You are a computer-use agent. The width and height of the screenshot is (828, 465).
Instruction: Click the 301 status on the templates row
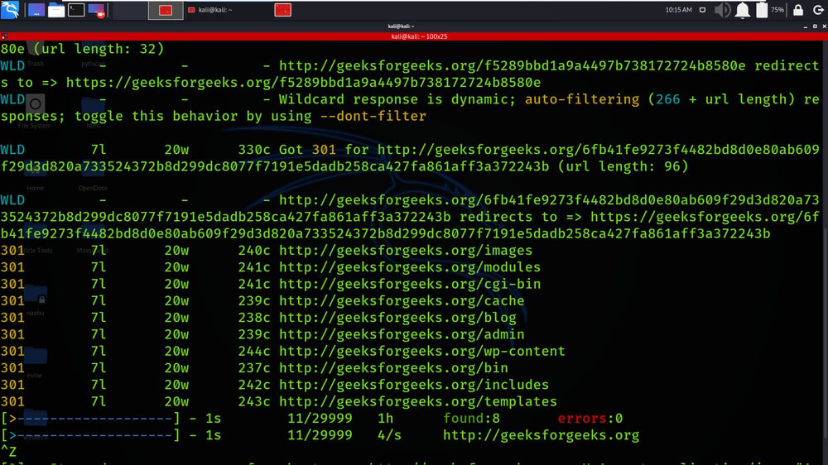(x=12, y=402)
